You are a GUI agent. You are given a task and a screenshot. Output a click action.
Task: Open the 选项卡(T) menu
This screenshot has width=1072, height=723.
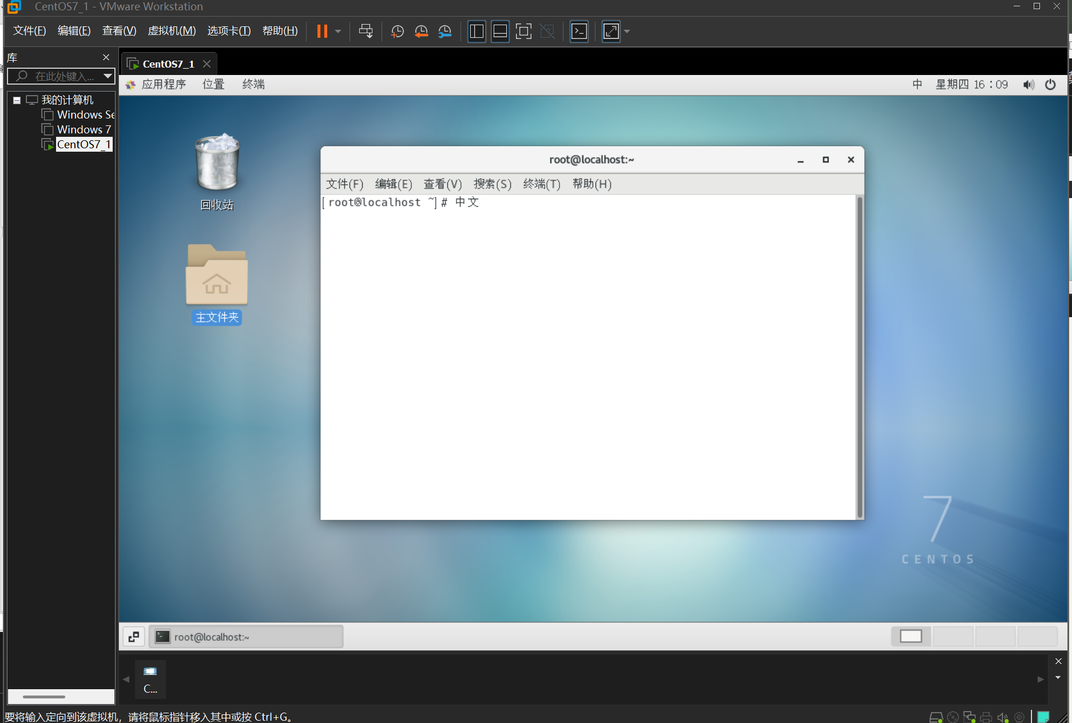(x=229, y=31)
